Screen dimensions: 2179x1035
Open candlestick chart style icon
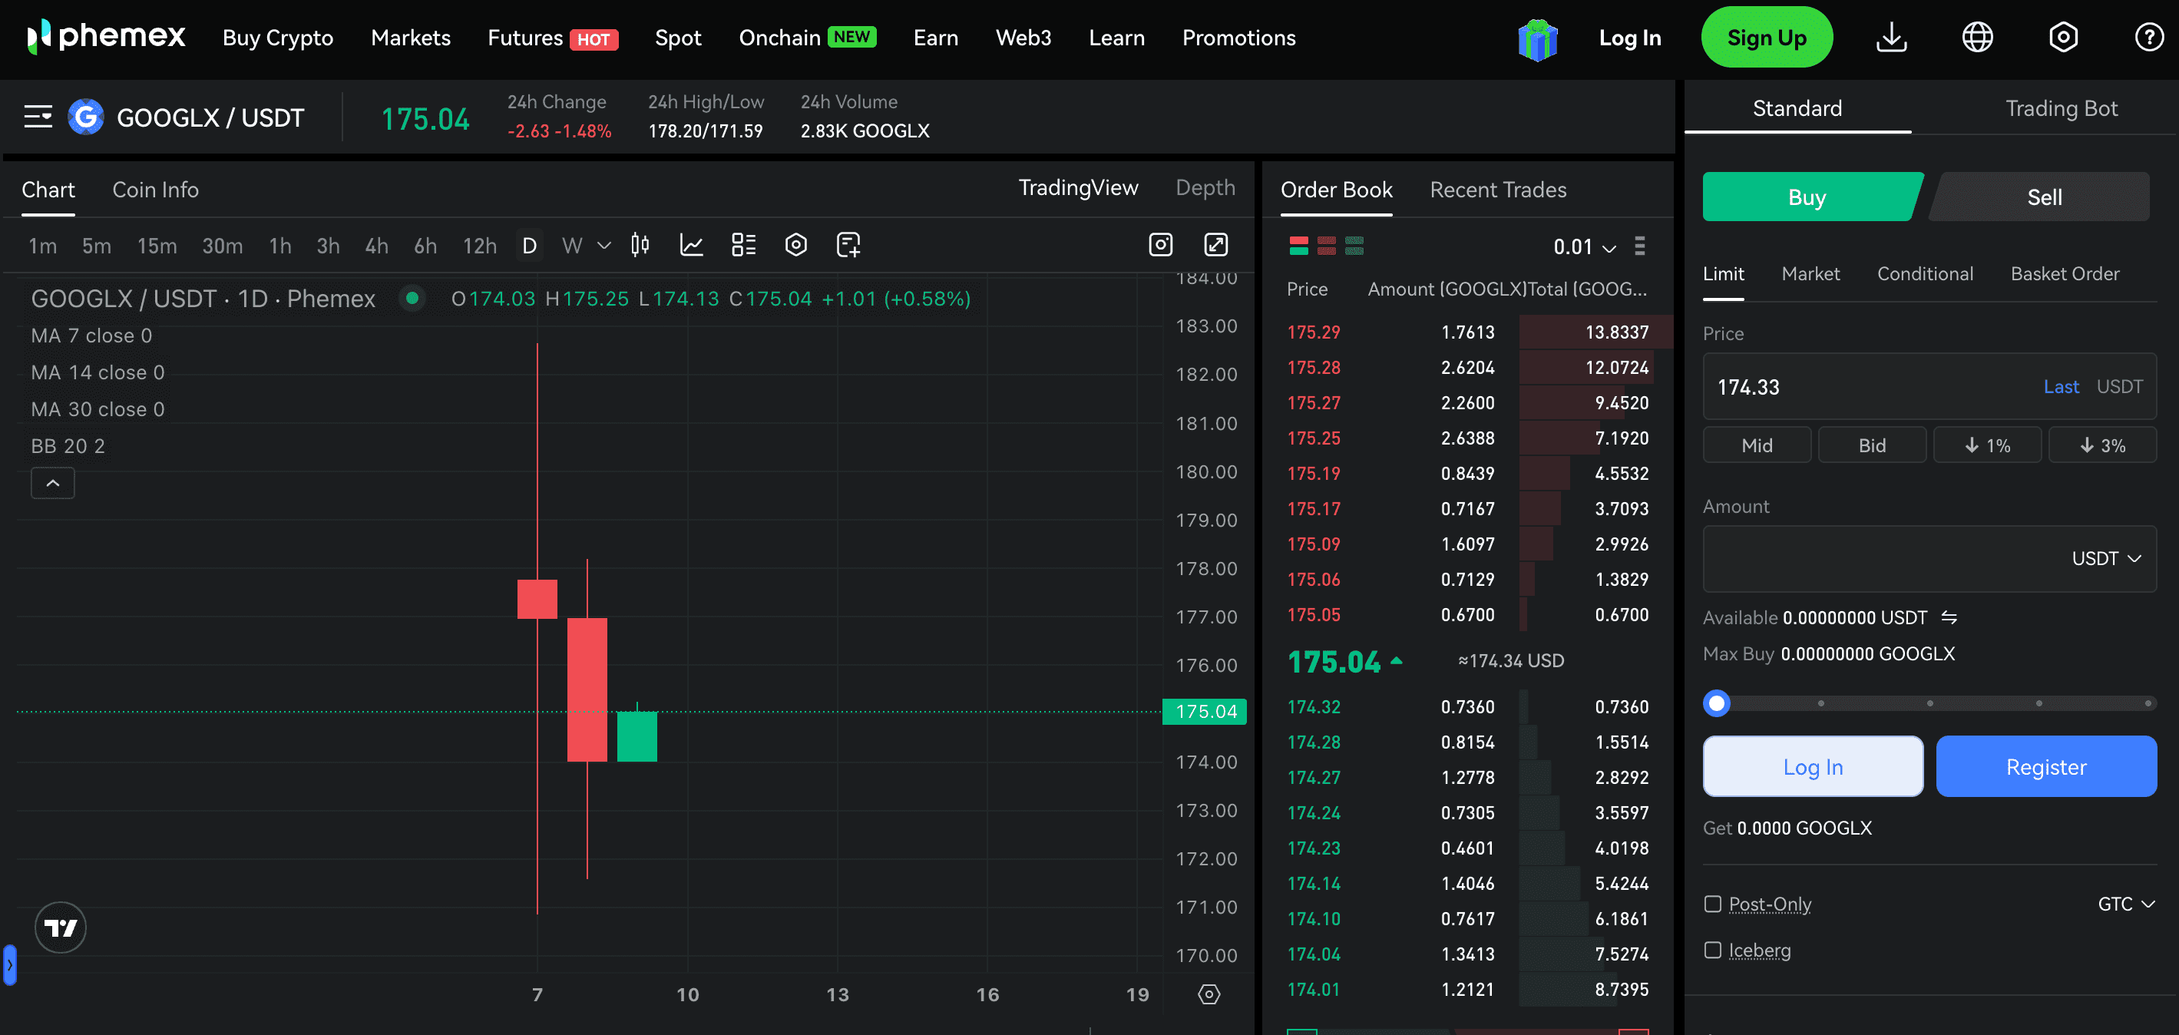(x=640, y=245)
